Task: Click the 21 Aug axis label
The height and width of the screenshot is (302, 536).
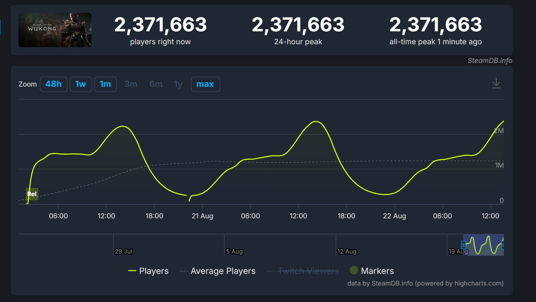Action: (202, 216)
